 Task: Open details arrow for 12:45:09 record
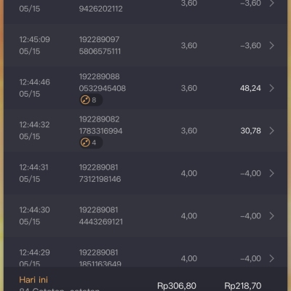click(x=271, y=45)
